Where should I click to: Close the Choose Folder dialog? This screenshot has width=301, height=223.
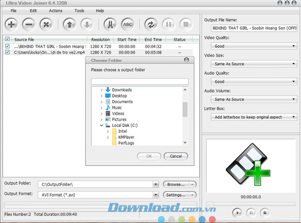pyautogui.click(x=187, y=60)
